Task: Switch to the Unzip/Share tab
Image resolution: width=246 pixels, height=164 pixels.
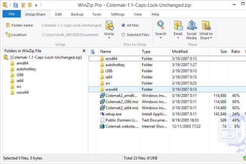Action: [x=35, y=14]
